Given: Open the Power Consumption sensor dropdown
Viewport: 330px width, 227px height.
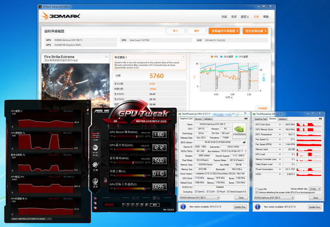Looking at the screenshot, I should 280,169.
